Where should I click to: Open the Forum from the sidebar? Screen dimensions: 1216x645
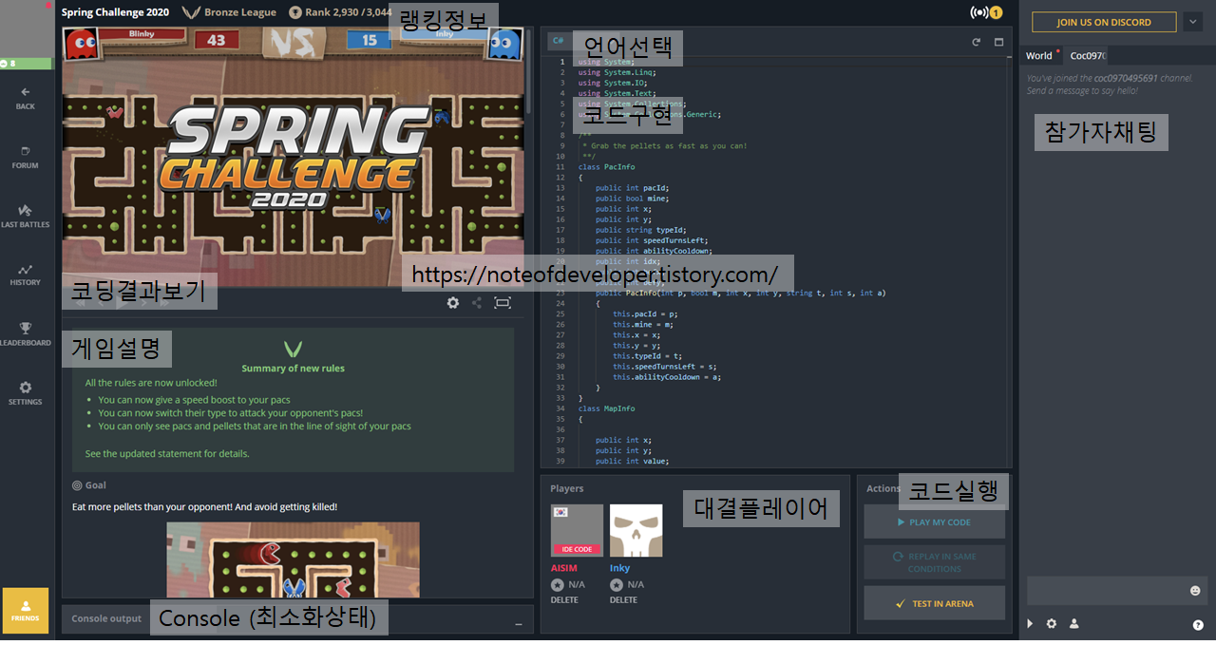tap(26, 158)
